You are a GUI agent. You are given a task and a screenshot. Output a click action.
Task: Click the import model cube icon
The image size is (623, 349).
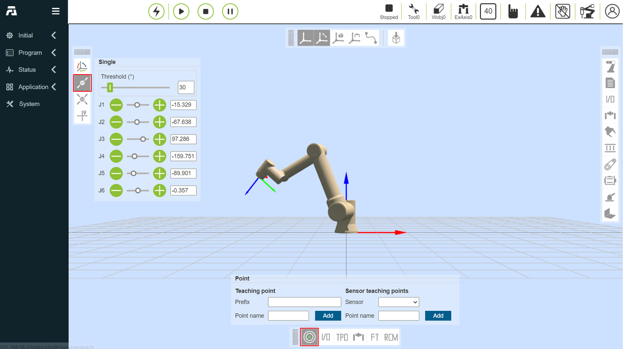(396, 38)
